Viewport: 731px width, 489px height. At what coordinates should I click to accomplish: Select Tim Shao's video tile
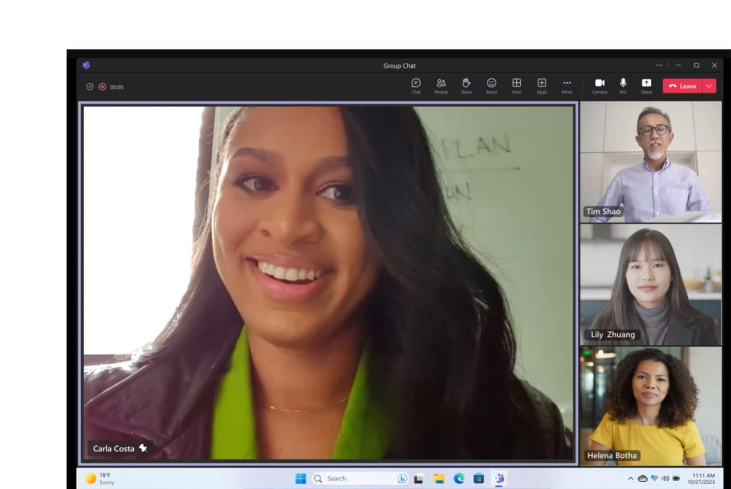(x=650, y=162)
